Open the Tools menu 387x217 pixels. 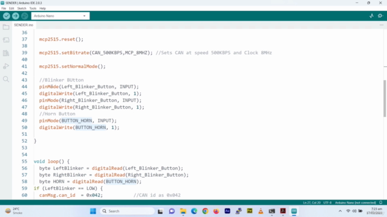33,8
